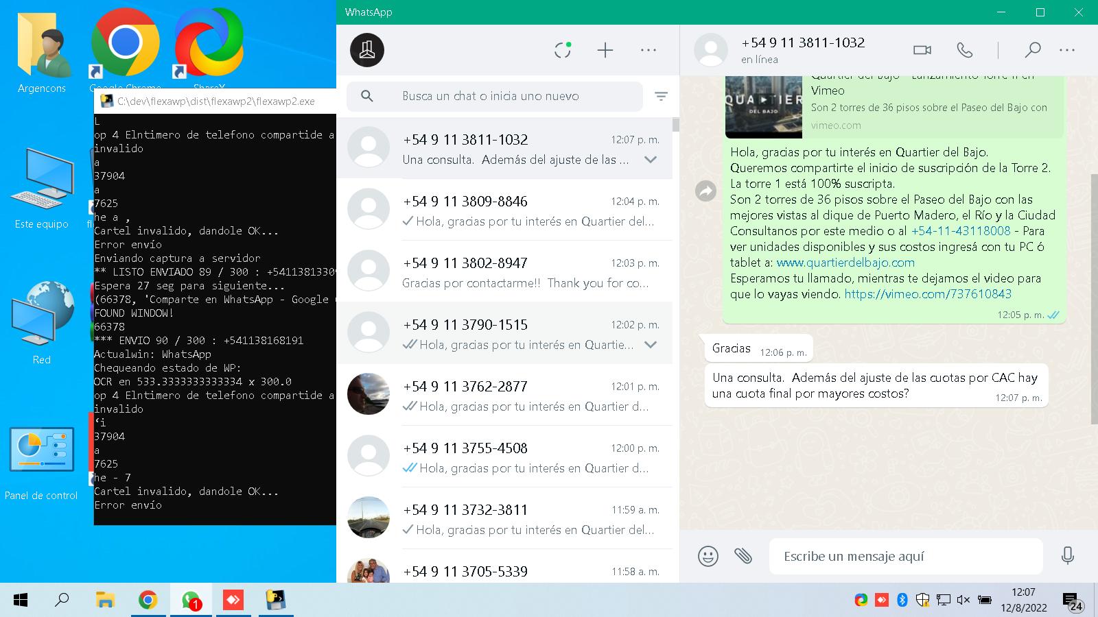Open chat with +54 9 11 3755-4508

504,457
